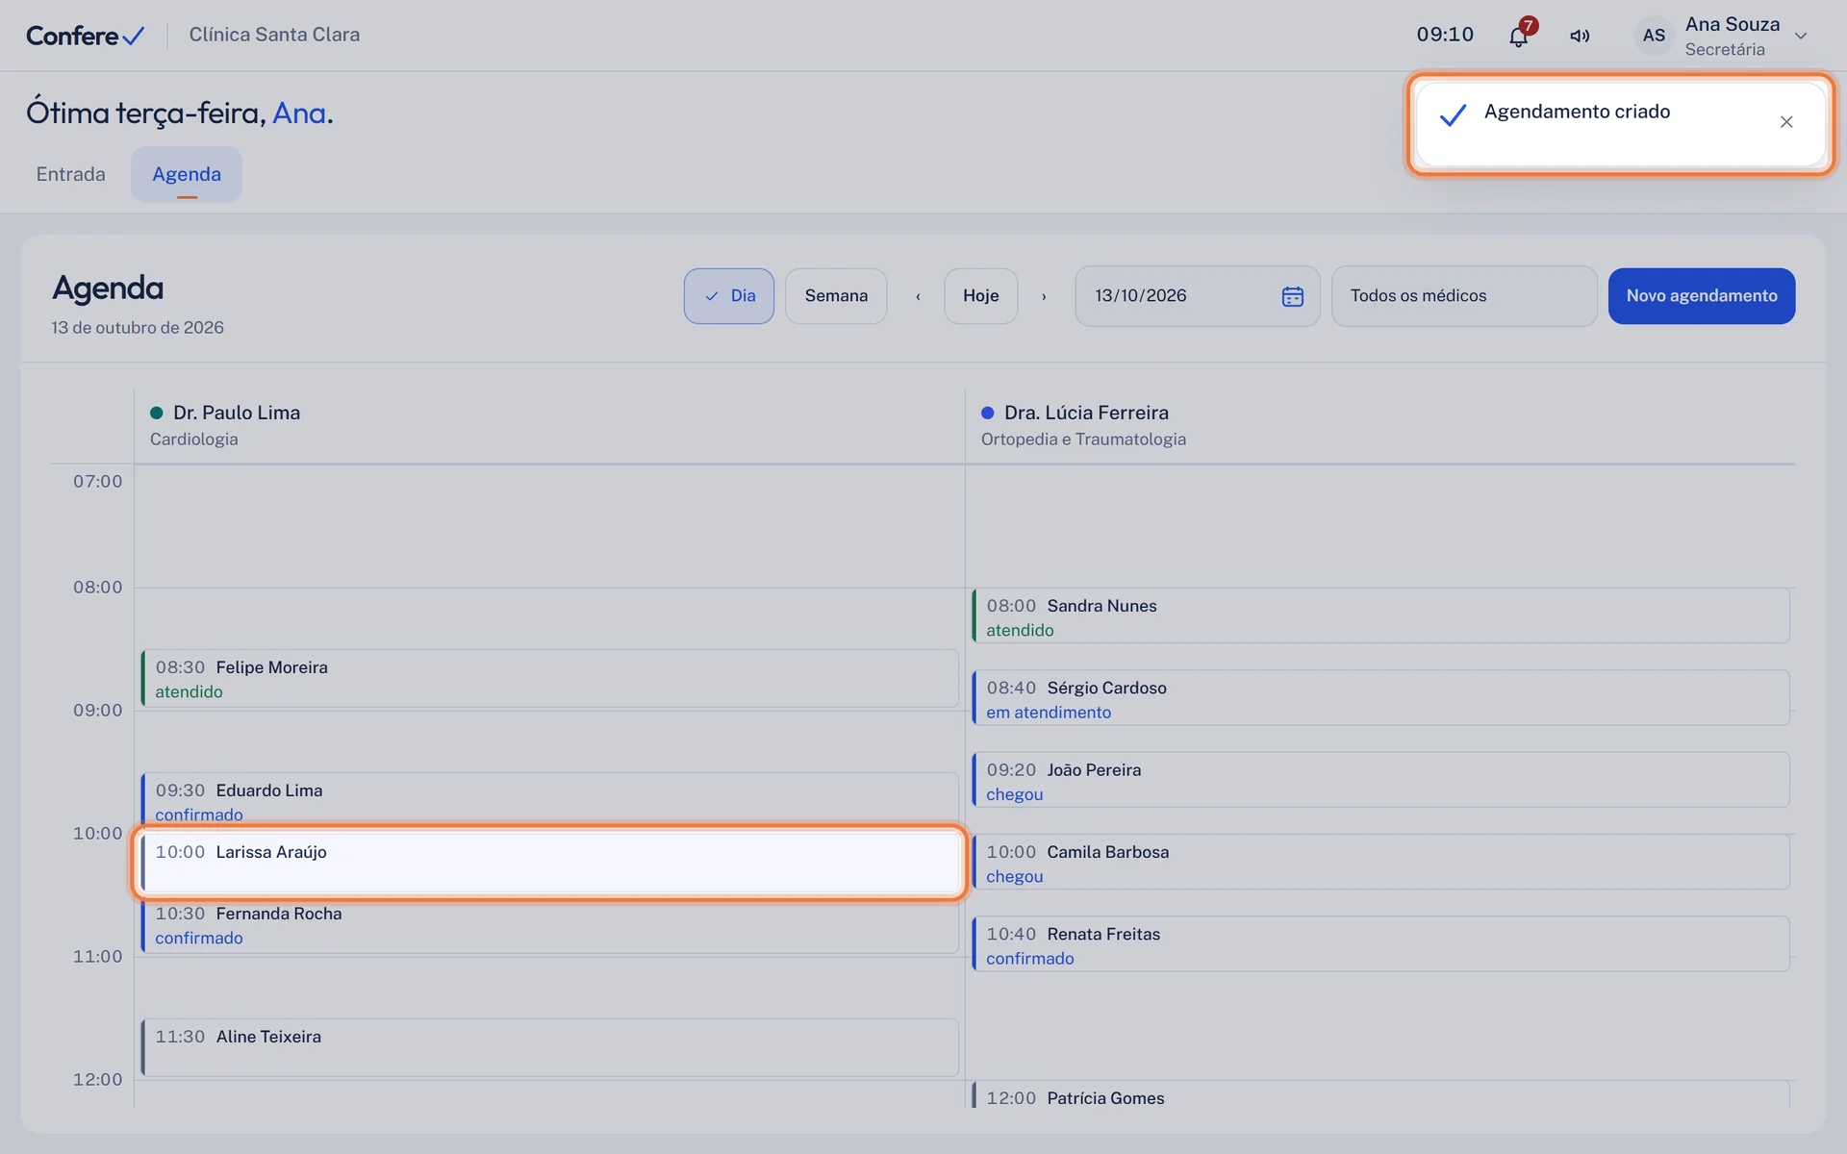Click the Confere logo
This screenshot has height=1154, width=1847.
coord(85,36)
